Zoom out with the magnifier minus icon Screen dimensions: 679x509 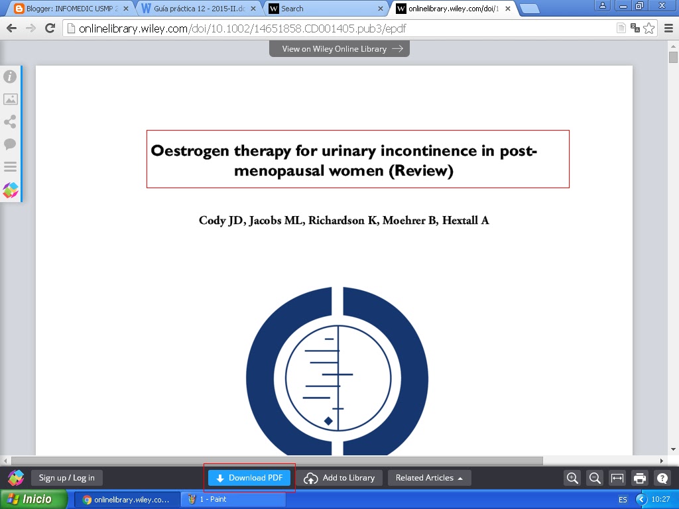point(595,478)
